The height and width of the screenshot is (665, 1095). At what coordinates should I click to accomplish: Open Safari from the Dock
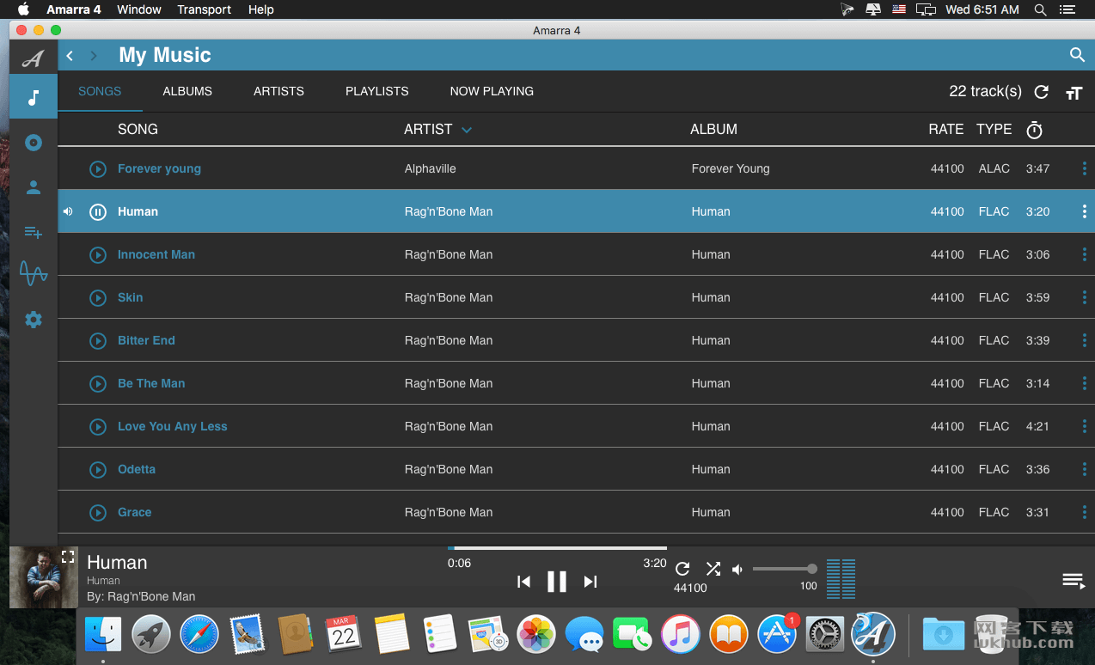tap(199, 635)
